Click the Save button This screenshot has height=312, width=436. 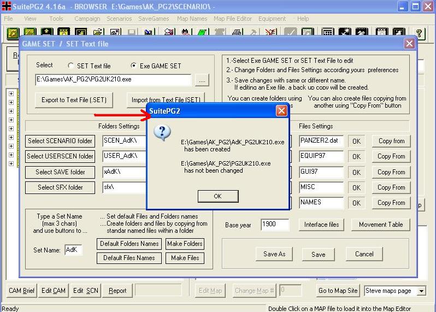319,255
